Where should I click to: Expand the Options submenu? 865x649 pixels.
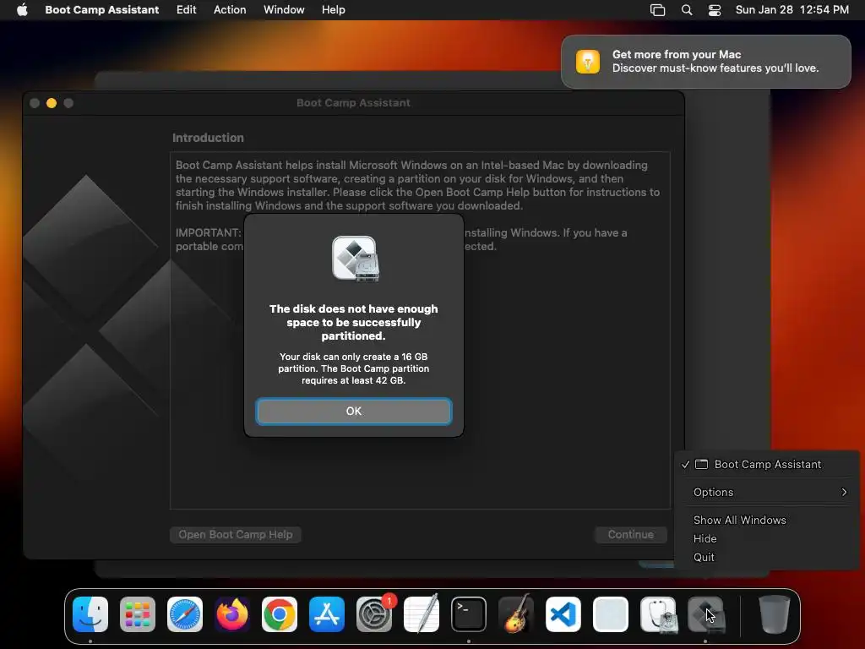click(x=767, y=492)
